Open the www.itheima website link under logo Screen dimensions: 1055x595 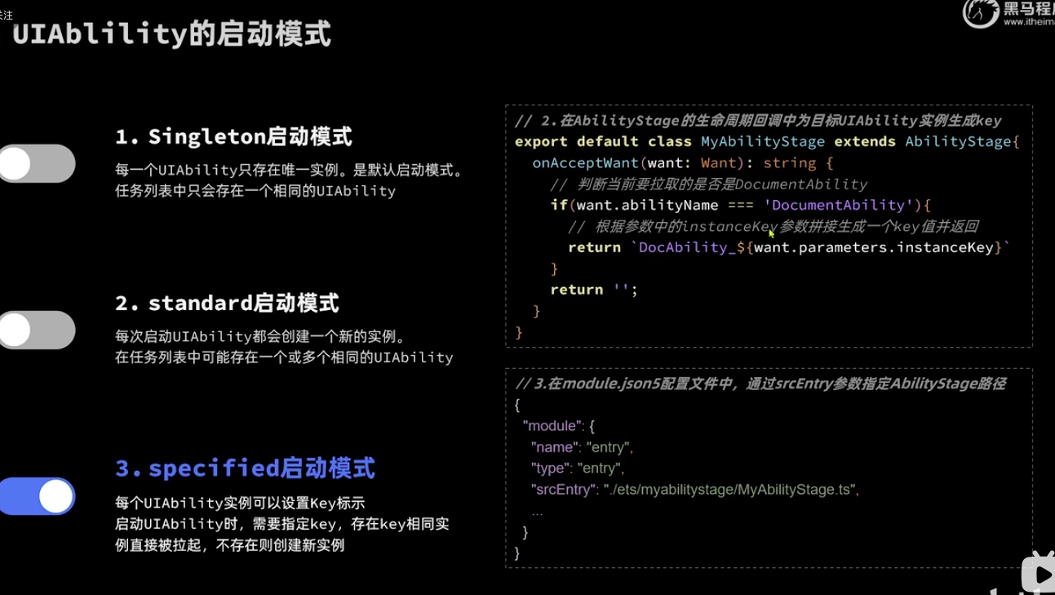1028,22
